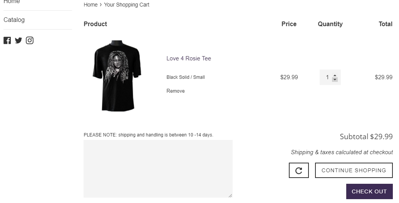This screenshot has height=203, width=399.
Task: Decrease quantity with the down arrow
Action: pos(335,80)
